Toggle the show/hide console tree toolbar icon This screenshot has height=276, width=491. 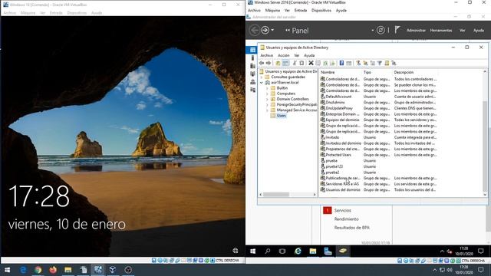285,63
